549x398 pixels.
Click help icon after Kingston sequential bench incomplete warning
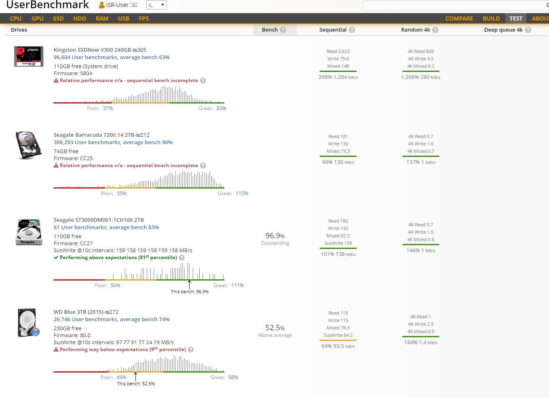(x=203, y=81)
